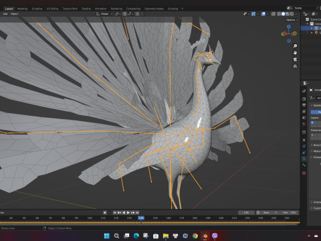
Task: Expand the Armature item in outliner
Action: [x=312, y=28]
